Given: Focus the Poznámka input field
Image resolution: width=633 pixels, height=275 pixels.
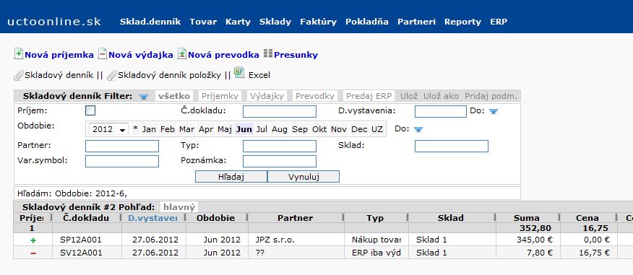Looking at the screenshot, I should coord(280,161).
